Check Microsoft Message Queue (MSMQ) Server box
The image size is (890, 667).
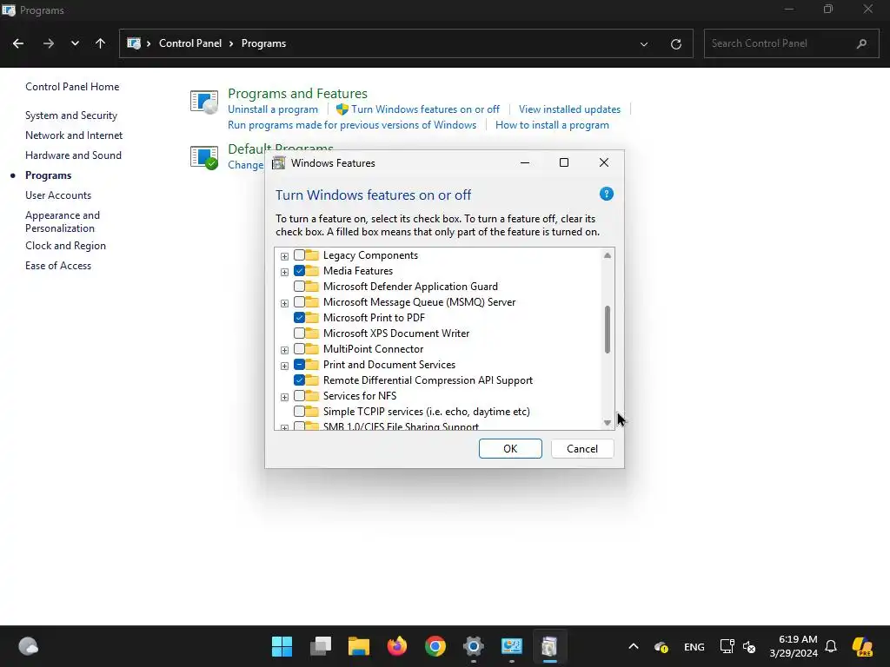(x=299, y=302)
